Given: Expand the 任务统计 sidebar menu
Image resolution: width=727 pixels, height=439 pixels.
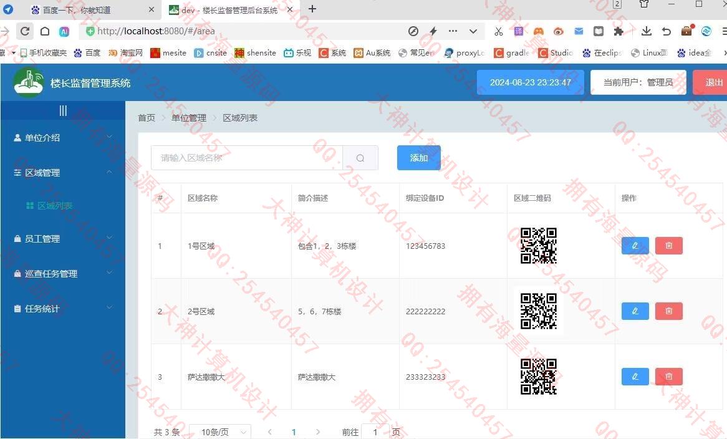Looking at the screenshot, I should point(63,308).
